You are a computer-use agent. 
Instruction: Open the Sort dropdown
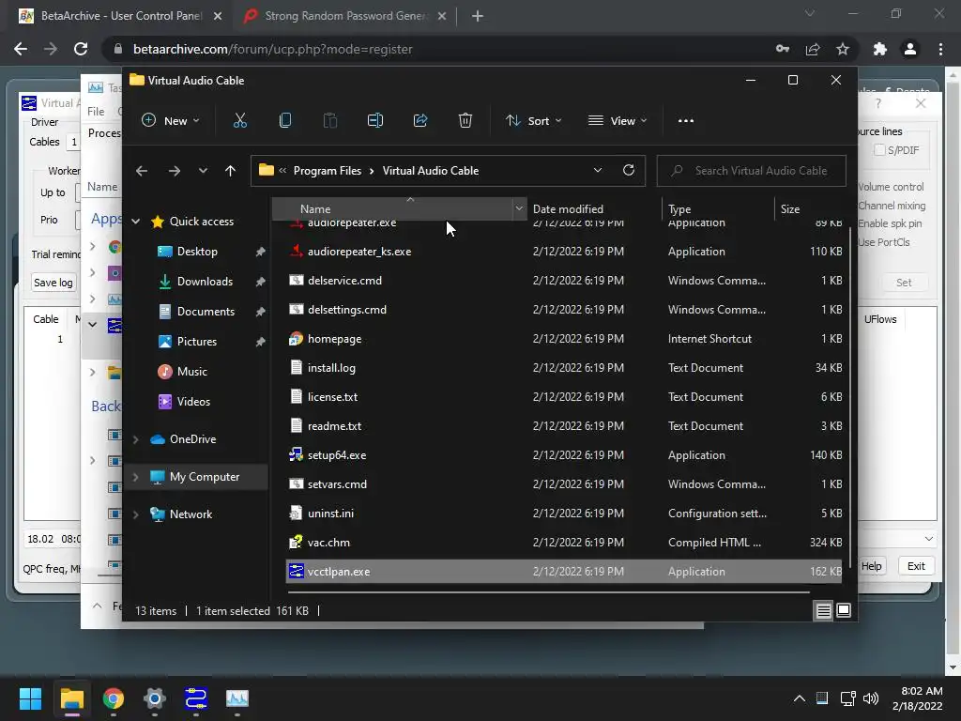coord(533,121)
